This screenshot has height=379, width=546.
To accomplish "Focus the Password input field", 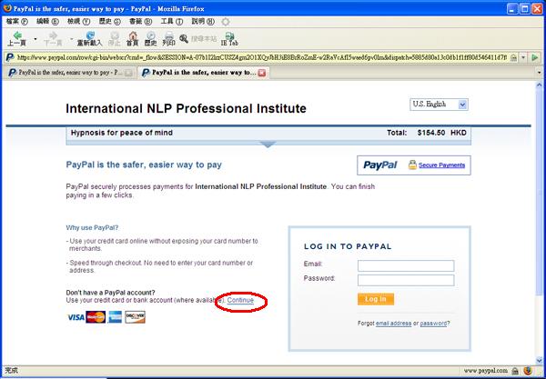I will (x=406, y=280).
